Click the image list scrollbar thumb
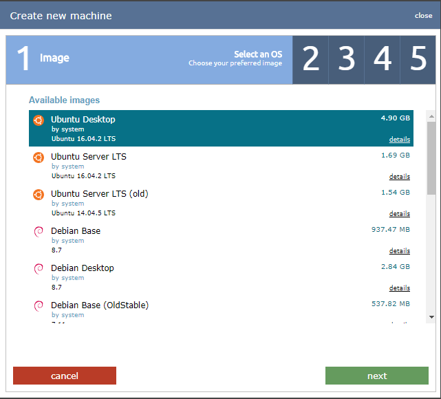441x399 pixels. [431, 158]
